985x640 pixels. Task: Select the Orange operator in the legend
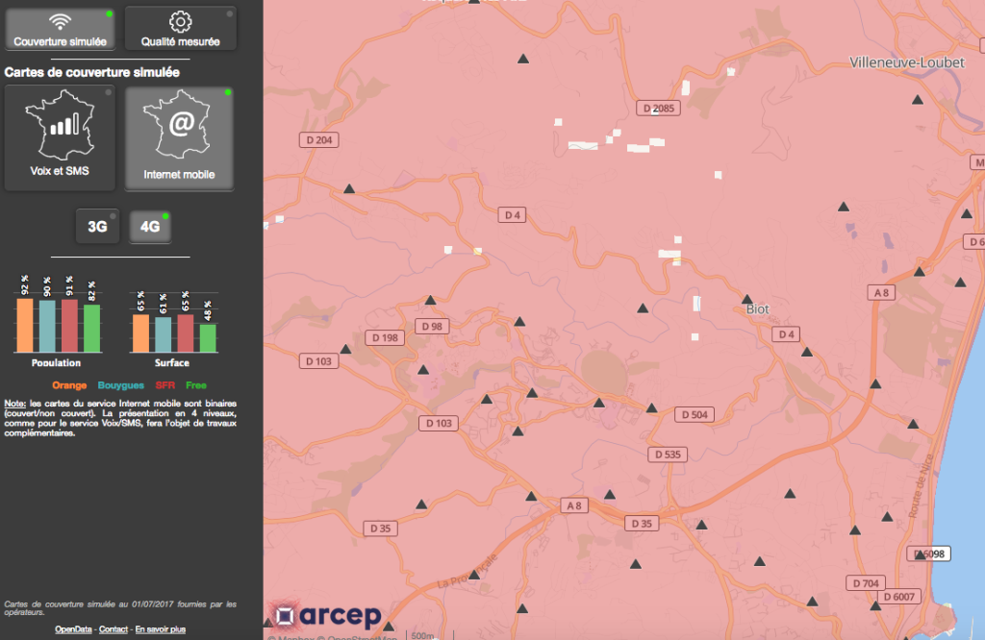[x=69, y=385]
